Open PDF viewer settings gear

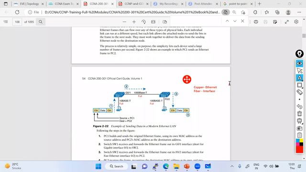296,22
